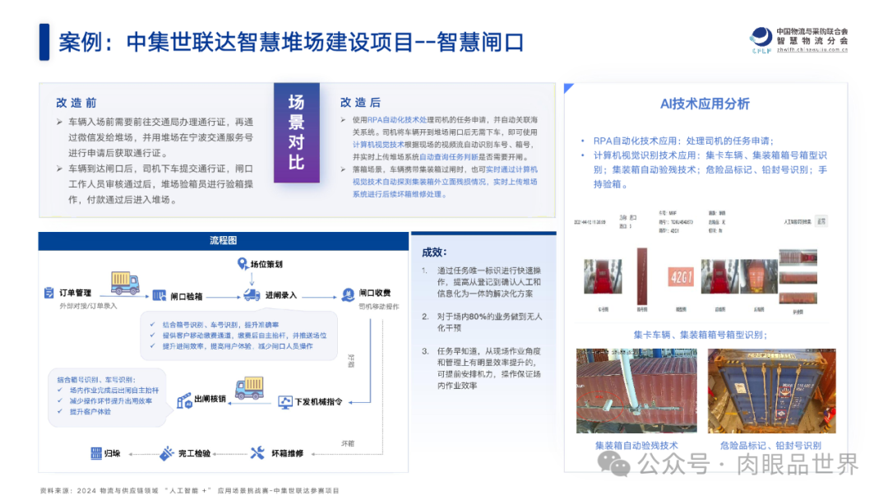This screenshot has width=888, height=500.
Task: Click the 进闸录入 label
Action: pos(281,295)
